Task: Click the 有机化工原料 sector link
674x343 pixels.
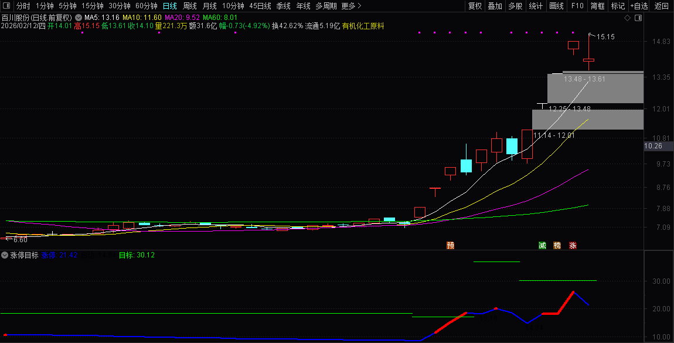Action: pyautogui.click(x=363, y=26)
